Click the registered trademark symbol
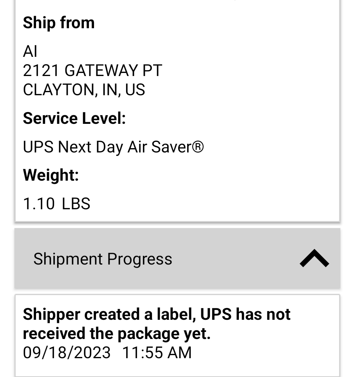354x377 pixels. click(x=198, y=147)
